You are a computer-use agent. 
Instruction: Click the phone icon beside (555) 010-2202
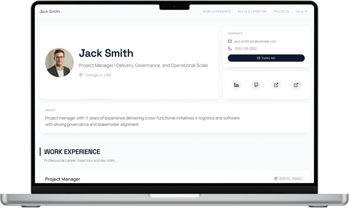coord(230,49)
